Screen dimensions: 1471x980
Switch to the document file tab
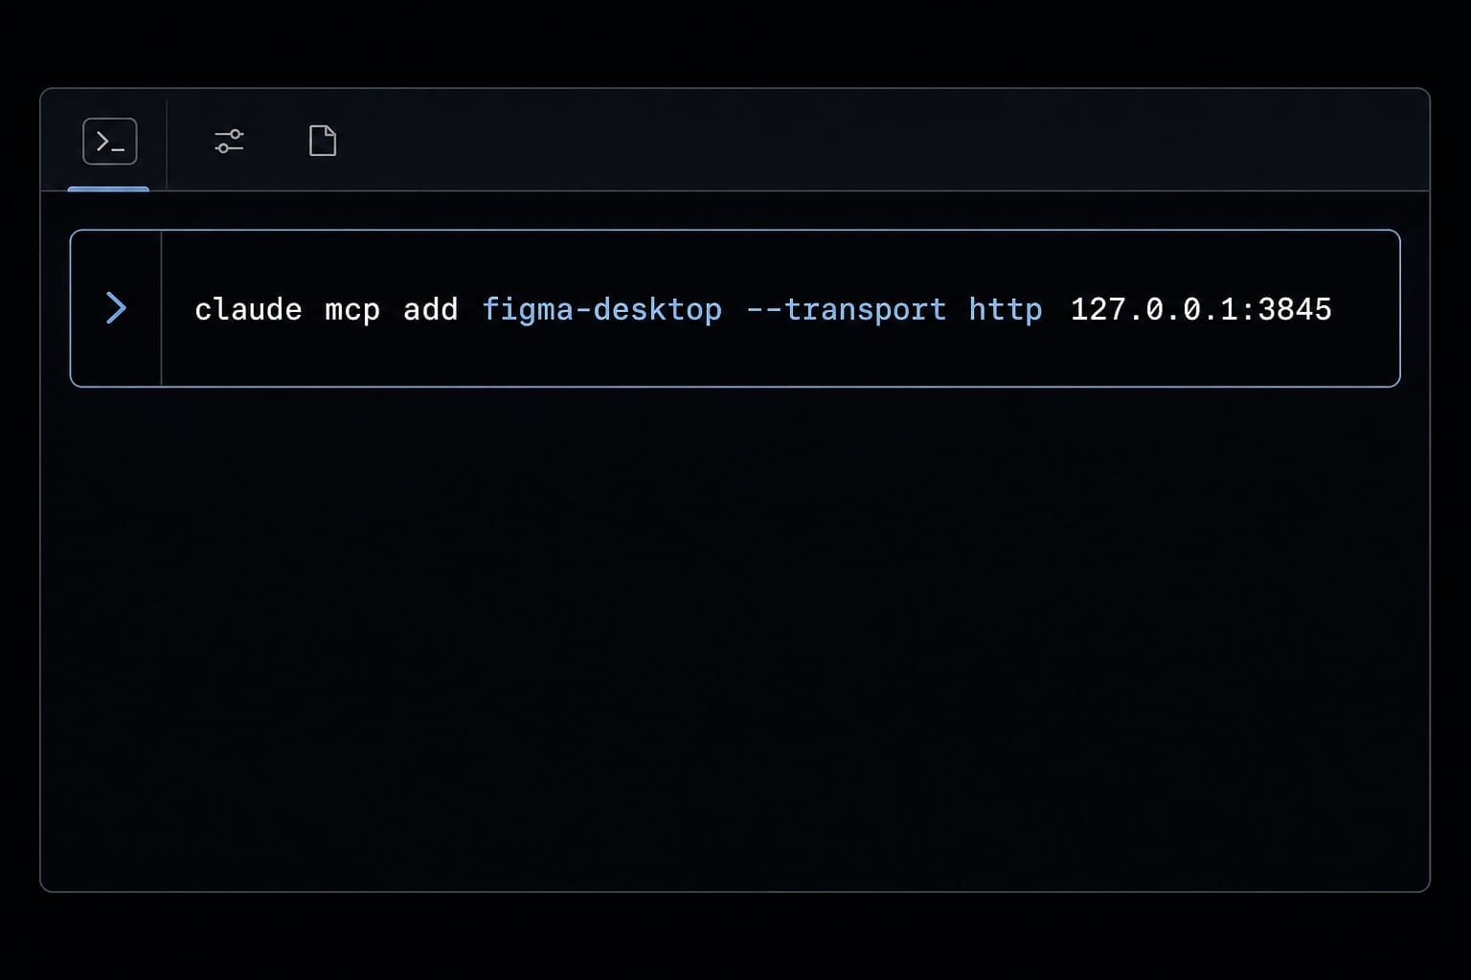point(323,141)
